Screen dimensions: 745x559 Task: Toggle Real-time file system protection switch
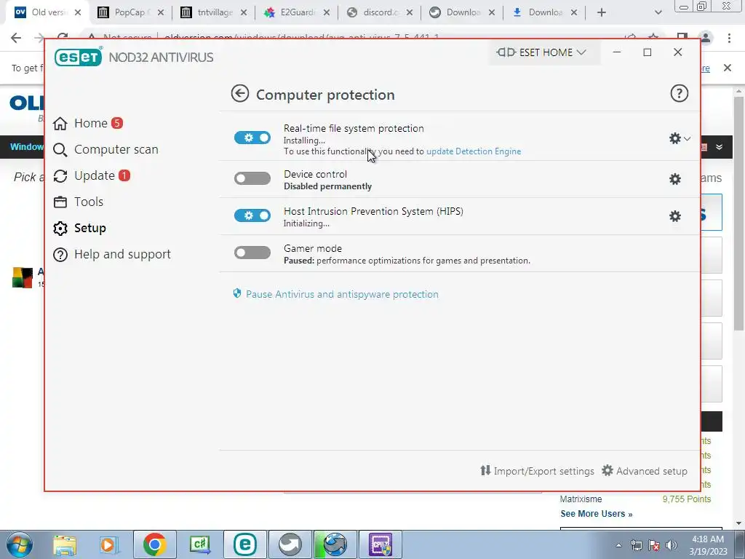(252, 138)
